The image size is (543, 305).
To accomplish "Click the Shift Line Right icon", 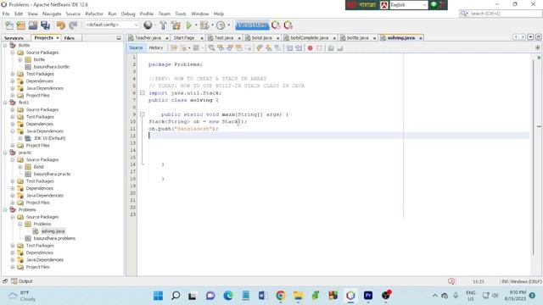I will point(299,48).
